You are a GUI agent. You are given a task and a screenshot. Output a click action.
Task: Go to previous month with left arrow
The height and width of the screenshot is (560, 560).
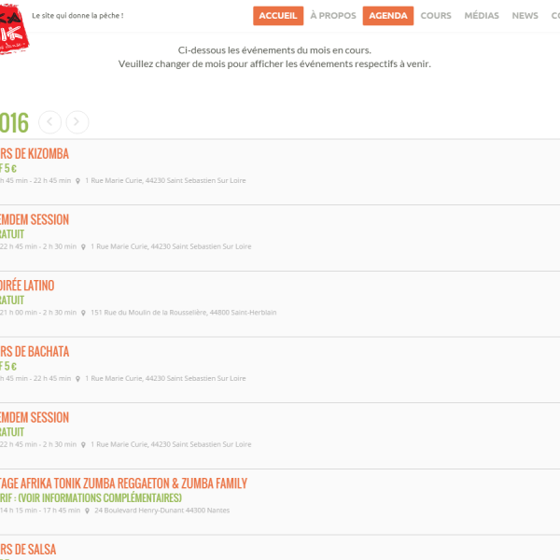click(50, 121)
